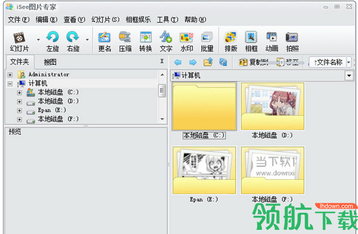
Task: Open the 拍照 camera tool
Action: (x=292, y=42)
